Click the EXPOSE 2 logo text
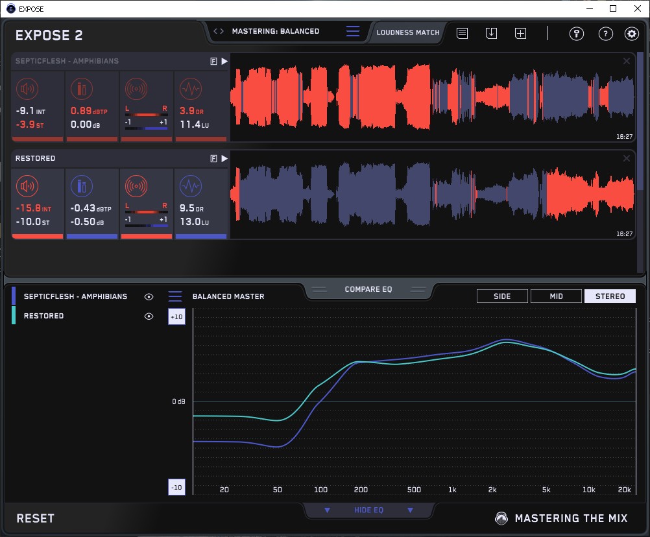The width and height of the screenshot is (650, 537). pos(49,35)
